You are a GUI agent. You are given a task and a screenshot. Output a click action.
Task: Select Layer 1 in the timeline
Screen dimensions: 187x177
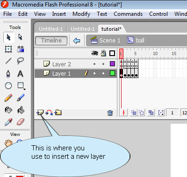(x=75, y=73)
